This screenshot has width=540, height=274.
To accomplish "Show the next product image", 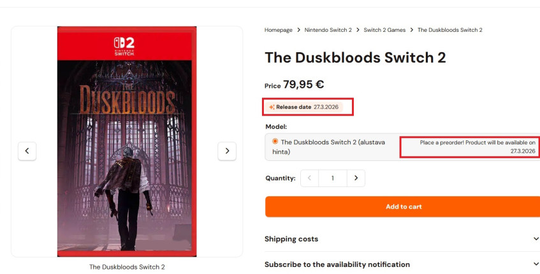I will tap(227, 151).
